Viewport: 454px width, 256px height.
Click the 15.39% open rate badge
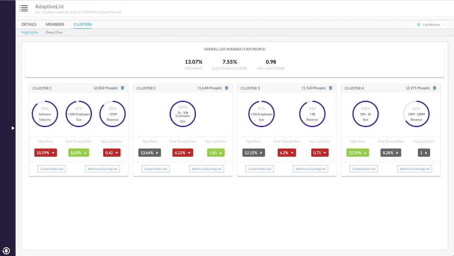tap(358, 152)
